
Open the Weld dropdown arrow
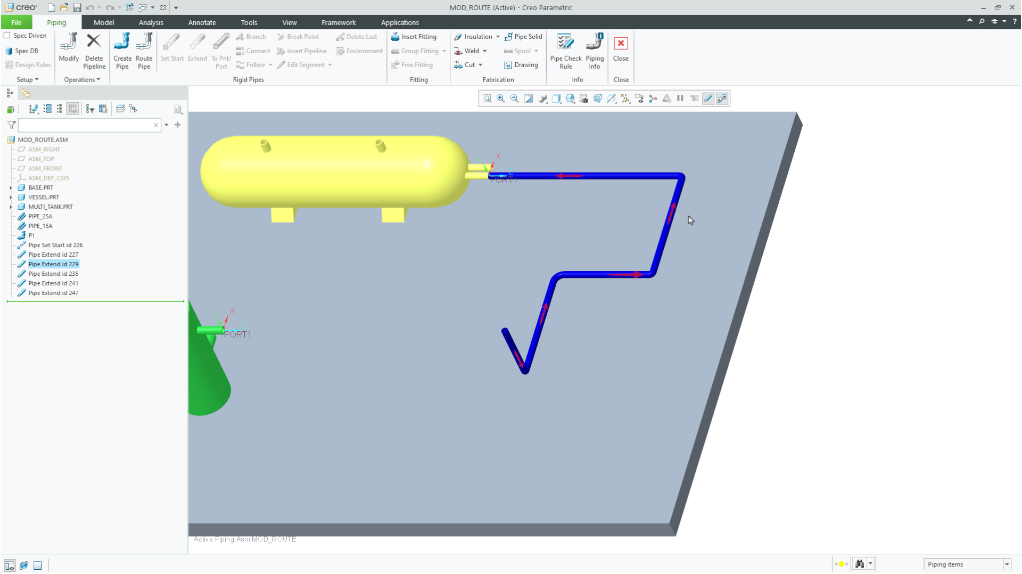[484, 51]
